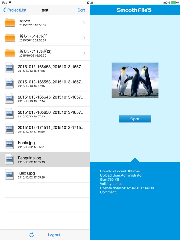Viewport: 180px width, 240px height.
Task: Click the Tulips.jpg file icon
Action: (x=10, y=174)
